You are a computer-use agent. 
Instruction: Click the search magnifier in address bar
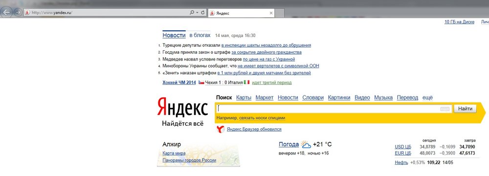(192, 13)
